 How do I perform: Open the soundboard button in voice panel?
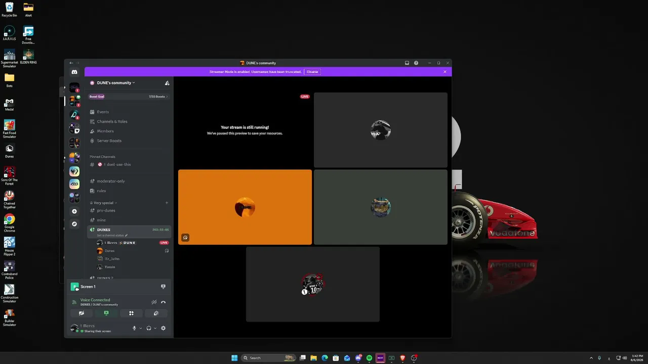pyautogui.click(x=156, y=313)
